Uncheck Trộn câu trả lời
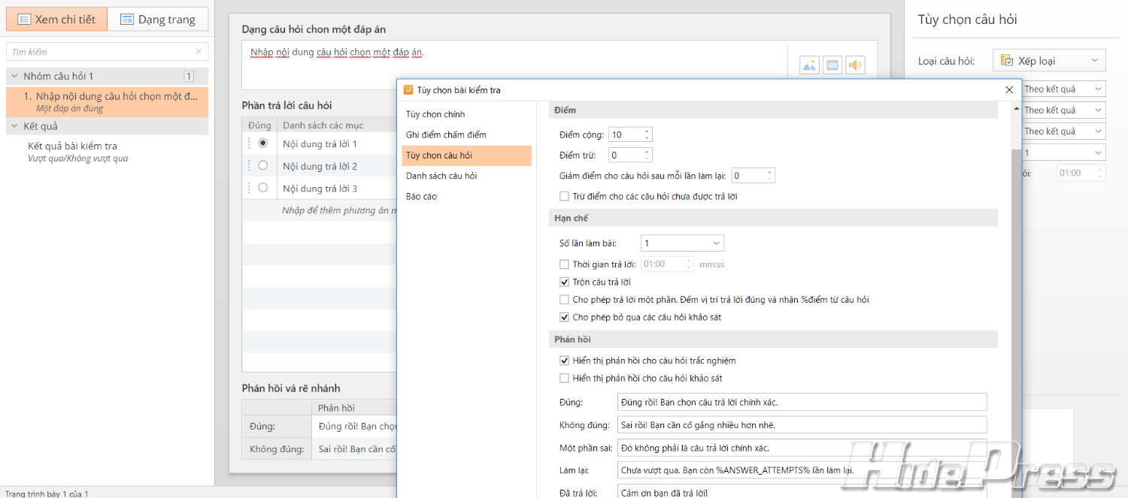The image size is (1128, 498). point(565,282)
